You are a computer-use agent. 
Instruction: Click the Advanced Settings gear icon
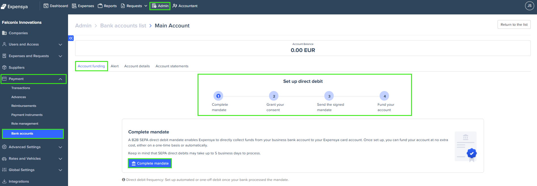(4, 147)
